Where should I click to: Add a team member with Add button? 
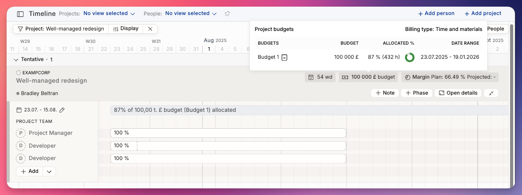30,171
